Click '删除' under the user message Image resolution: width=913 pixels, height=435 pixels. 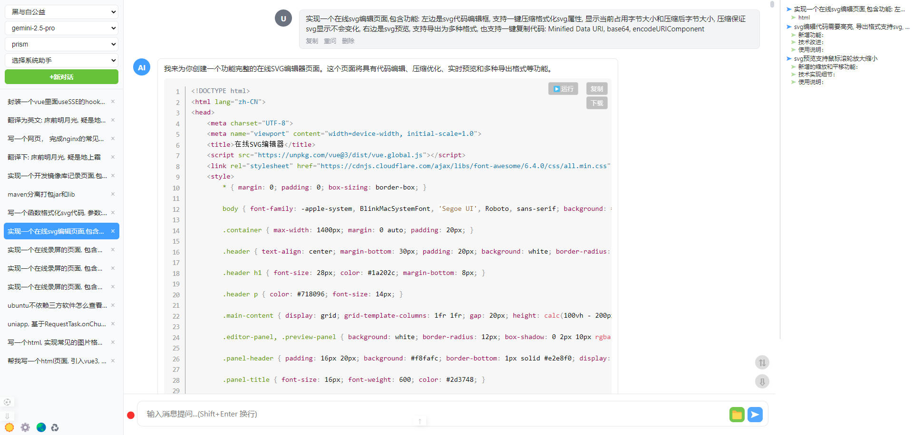[348, 41]
